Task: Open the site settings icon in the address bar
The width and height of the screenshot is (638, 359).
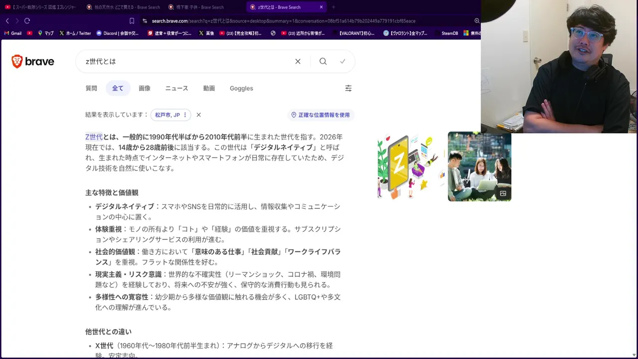Action: click(x=145, y=21)
